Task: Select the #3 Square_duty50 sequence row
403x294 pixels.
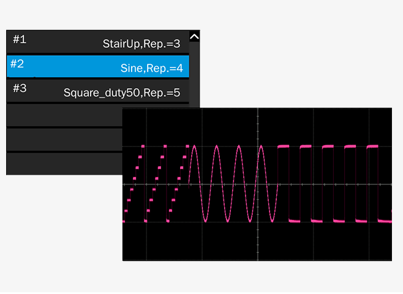Action: click(98, 91)
